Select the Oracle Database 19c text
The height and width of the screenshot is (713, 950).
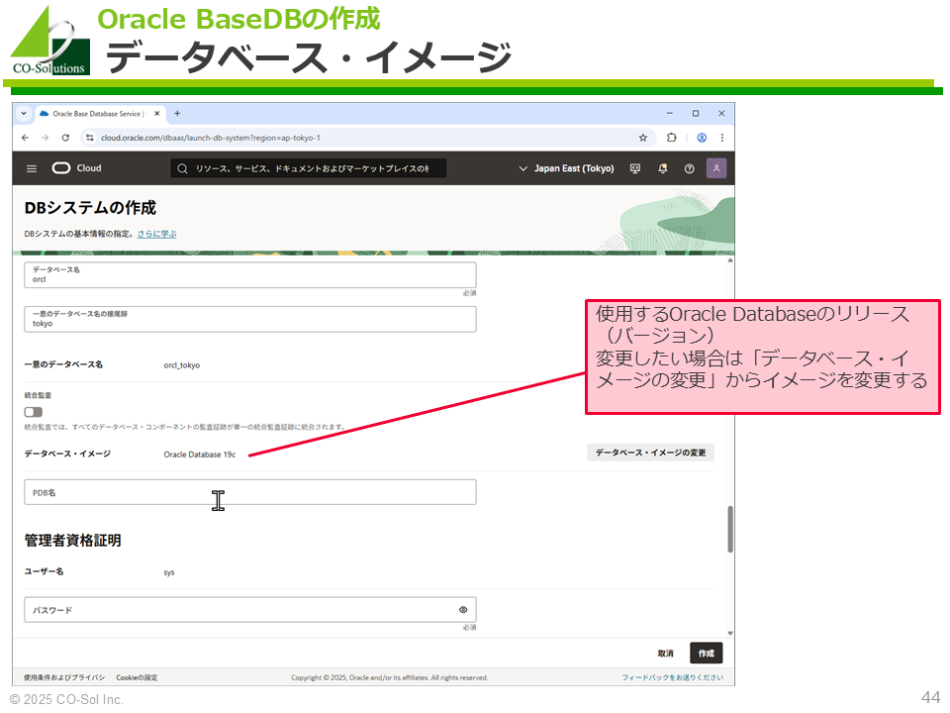click(x=199, y=455)
